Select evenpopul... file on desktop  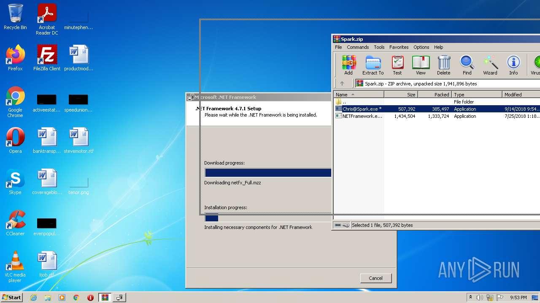click(47, 226)
